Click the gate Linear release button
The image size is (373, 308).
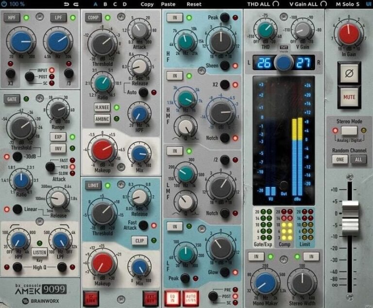(x=17, y=209)
